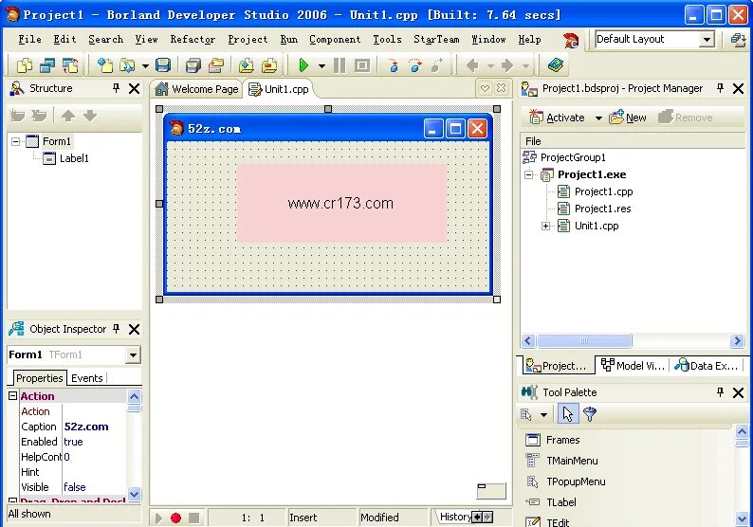
Task: Click the Object Inspector scroll down arrow
Action: pos(134,494)
